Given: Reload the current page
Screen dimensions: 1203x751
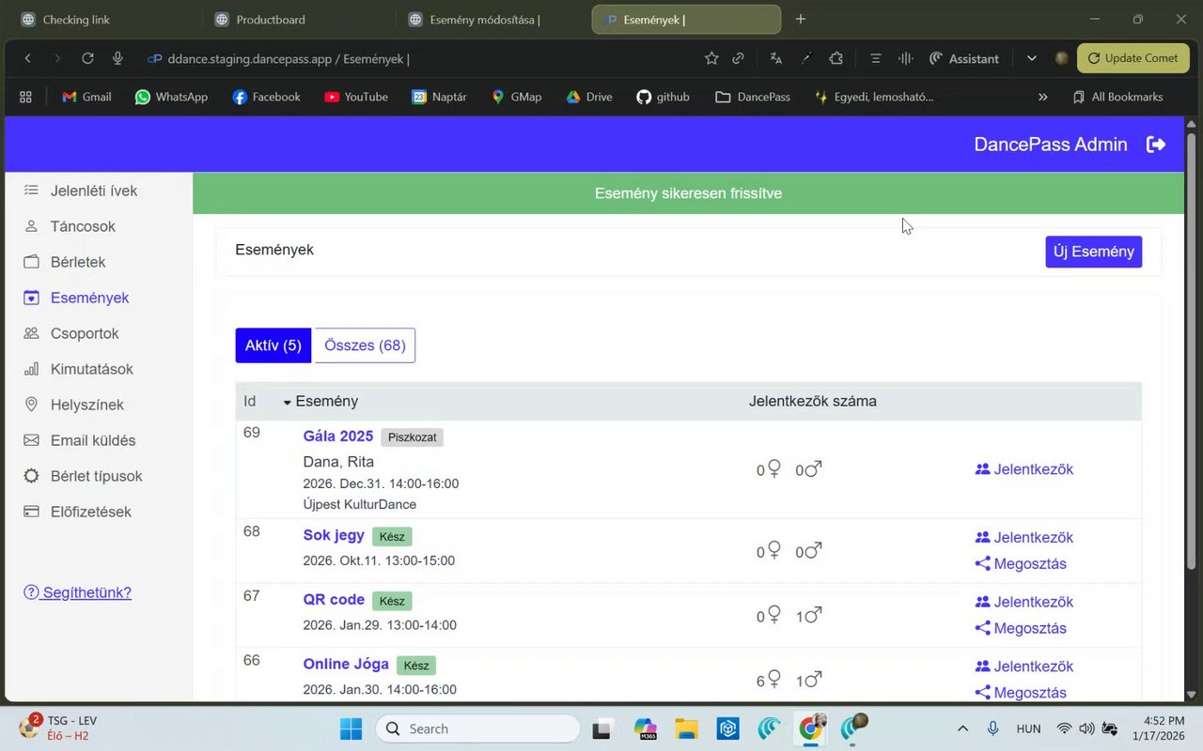Looking at the screenshot, I should (x=87, y=58).
